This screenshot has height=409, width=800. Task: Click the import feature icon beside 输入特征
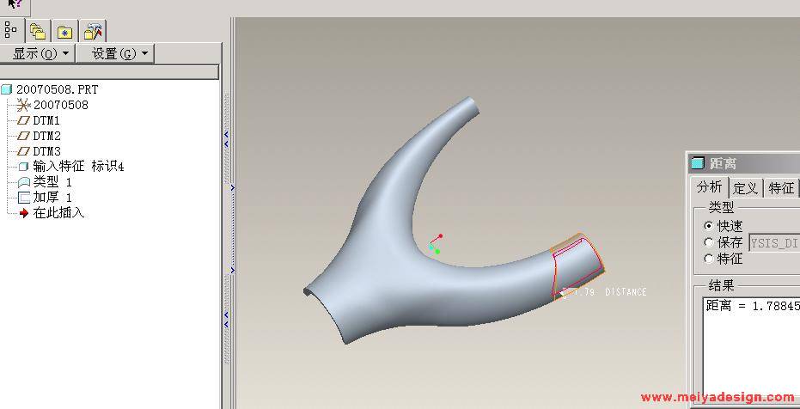coord(23,167)
